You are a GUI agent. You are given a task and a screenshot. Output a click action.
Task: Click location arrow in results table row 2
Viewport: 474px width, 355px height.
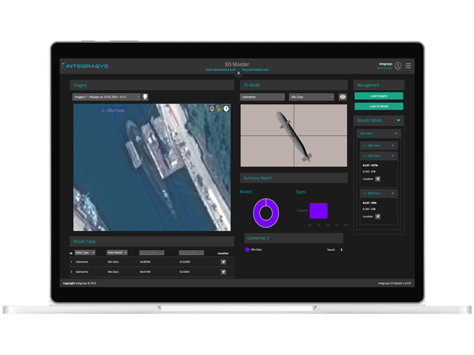(223, 271)
